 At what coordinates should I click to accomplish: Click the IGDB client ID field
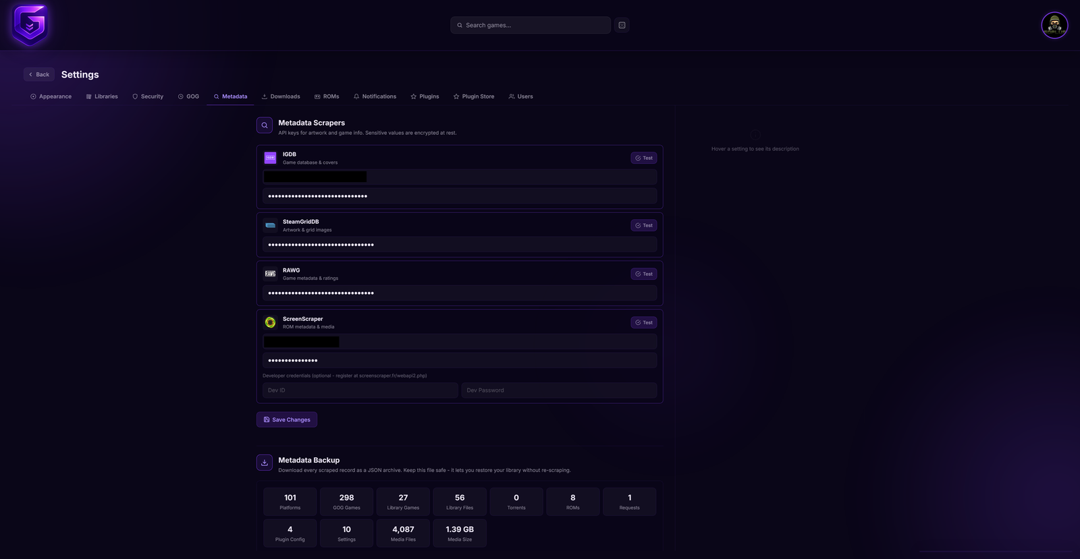[x=460, y=177]
